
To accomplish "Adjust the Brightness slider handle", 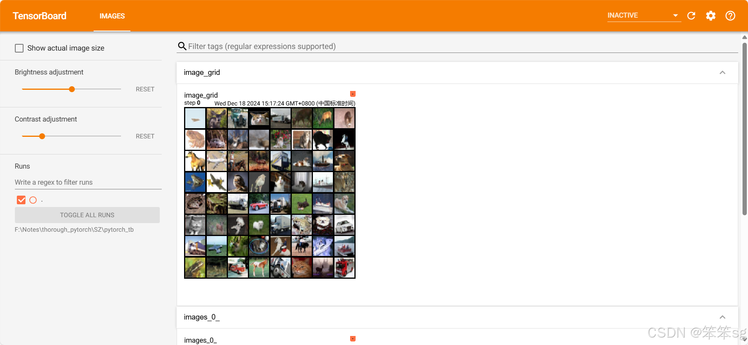I will (72, 89).
